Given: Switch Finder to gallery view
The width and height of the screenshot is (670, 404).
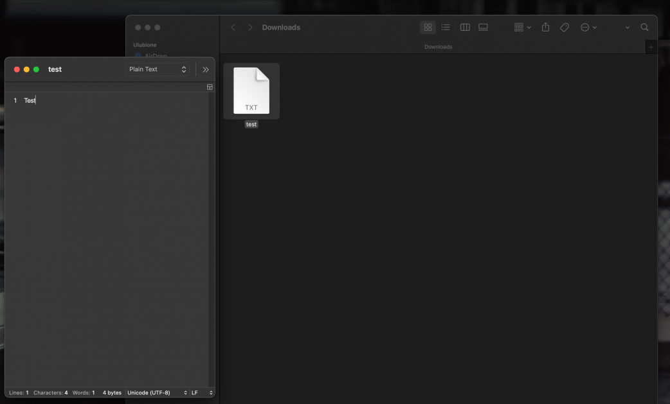Looking at the screenshot, I should (x=483, y=28).
